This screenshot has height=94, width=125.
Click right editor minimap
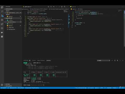point(121,11)
